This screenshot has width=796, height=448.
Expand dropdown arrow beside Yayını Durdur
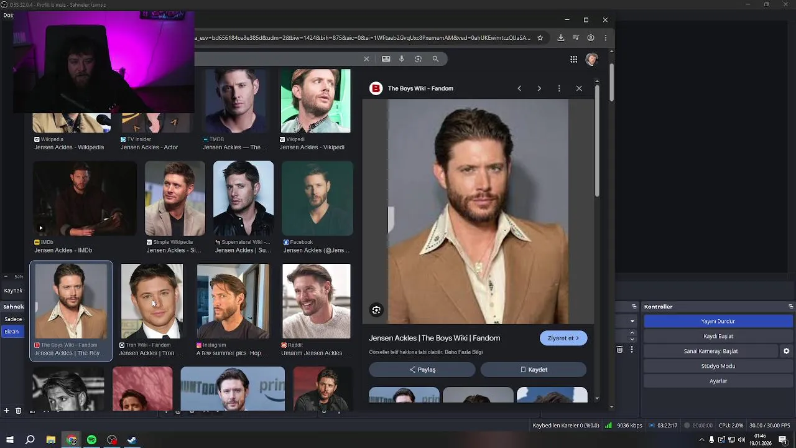632,321
